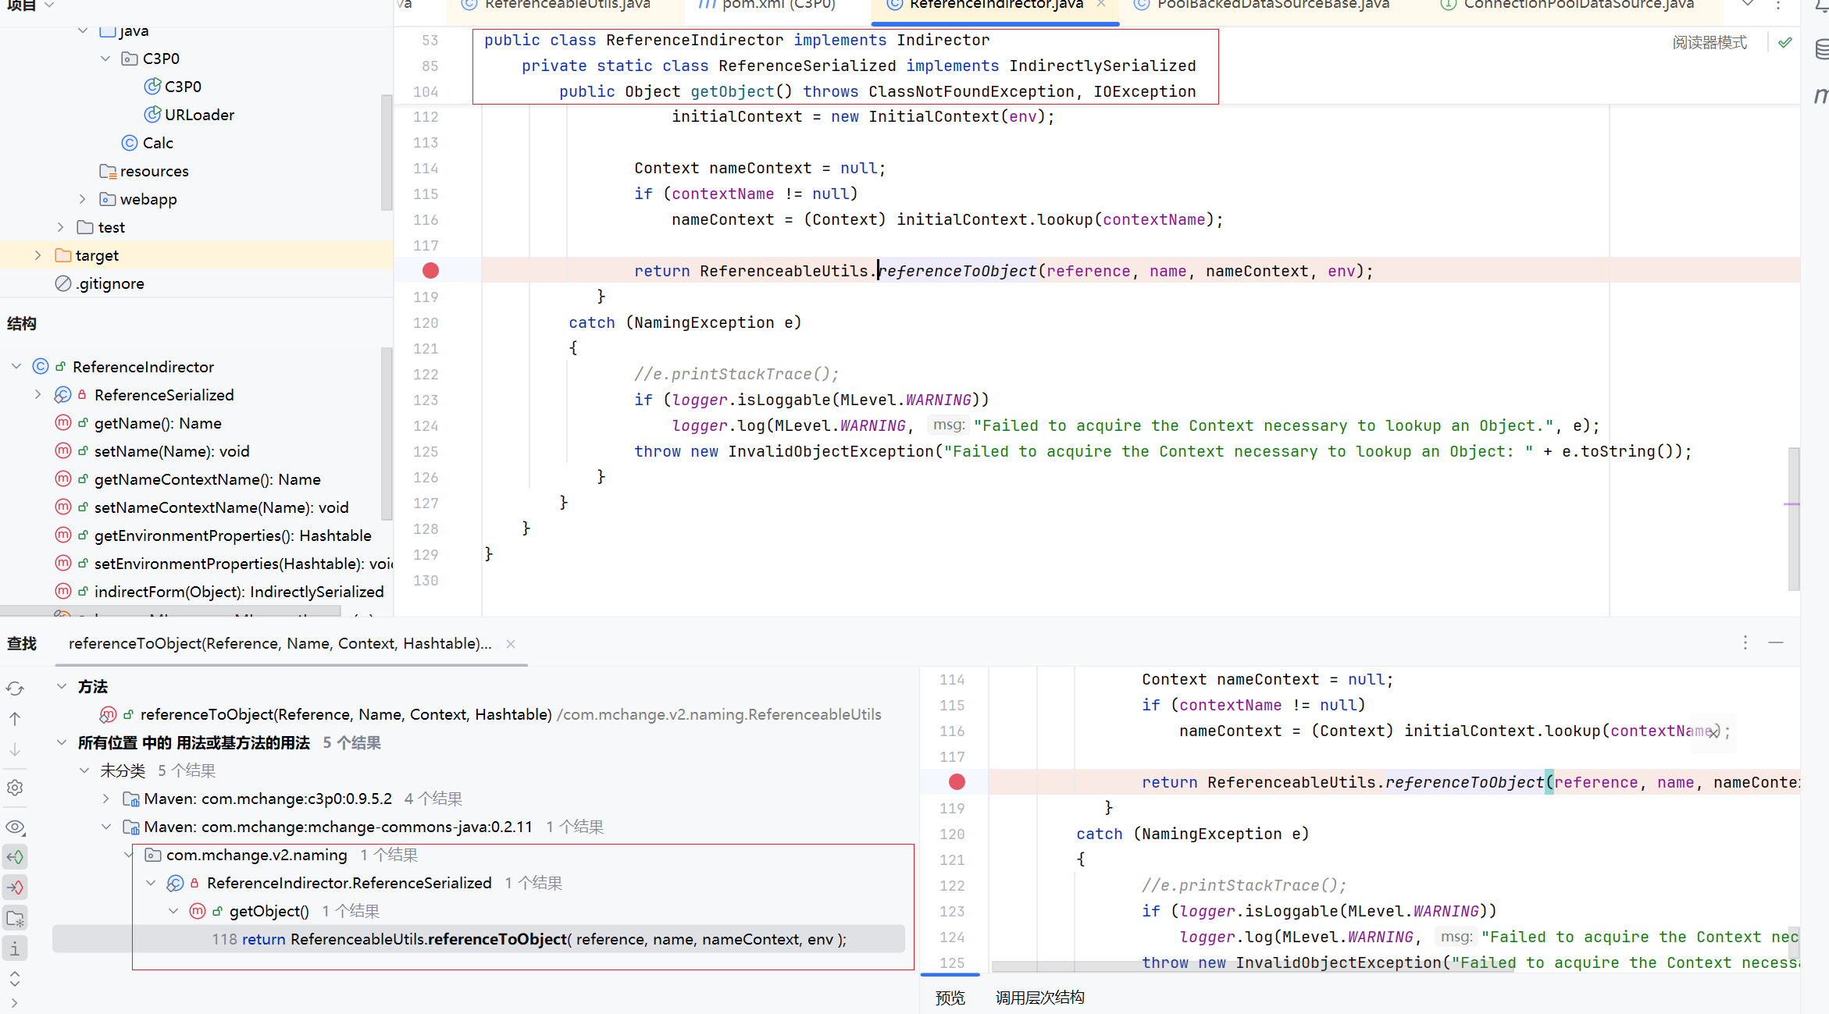This screenshot has width=1829, height=1014.
Task: Collapse the 方法 group in results
Action: [61, 686]
